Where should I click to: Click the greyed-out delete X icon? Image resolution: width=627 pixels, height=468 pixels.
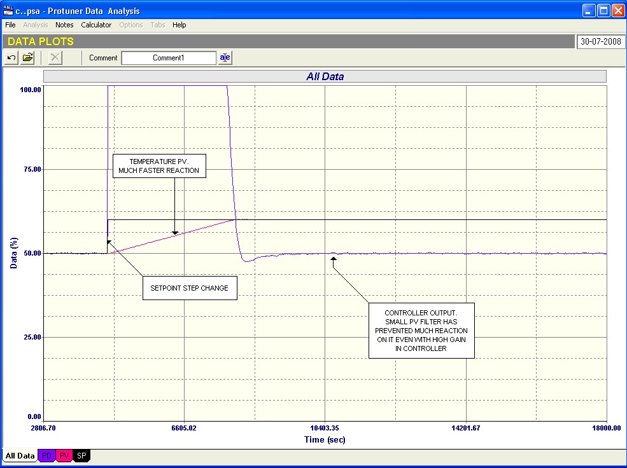(55, 58)
